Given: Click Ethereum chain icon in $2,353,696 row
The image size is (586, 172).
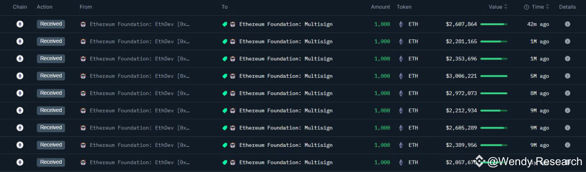Looking at the screenshot, I should (x=20, y=59).
